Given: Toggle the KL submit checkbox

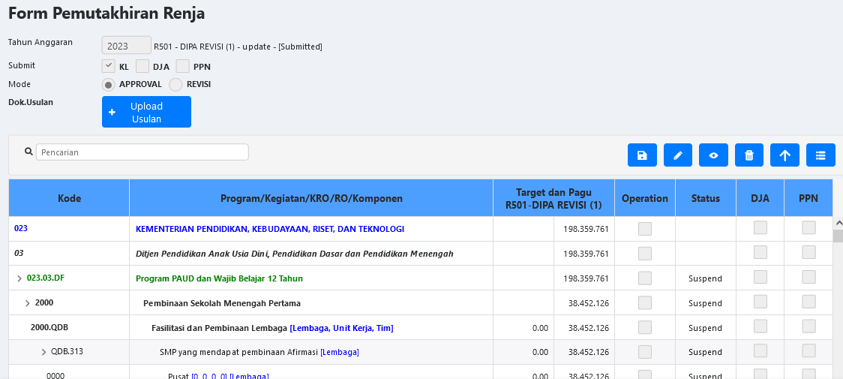Looking at the screenshot, I should 109,66.
